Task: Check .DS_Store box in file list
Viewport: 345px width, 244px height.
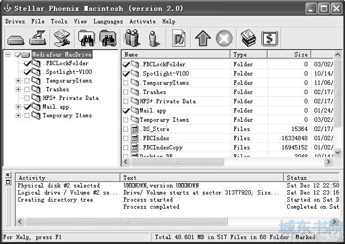Action: [x=125, y=129]
